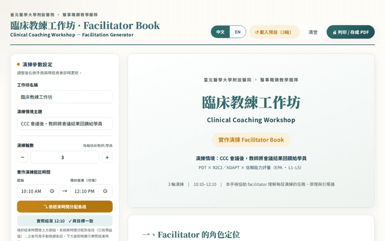Click 依結束時間分配各段 button
The height and width of the screenshot is (241, 385).
(64, 207)
